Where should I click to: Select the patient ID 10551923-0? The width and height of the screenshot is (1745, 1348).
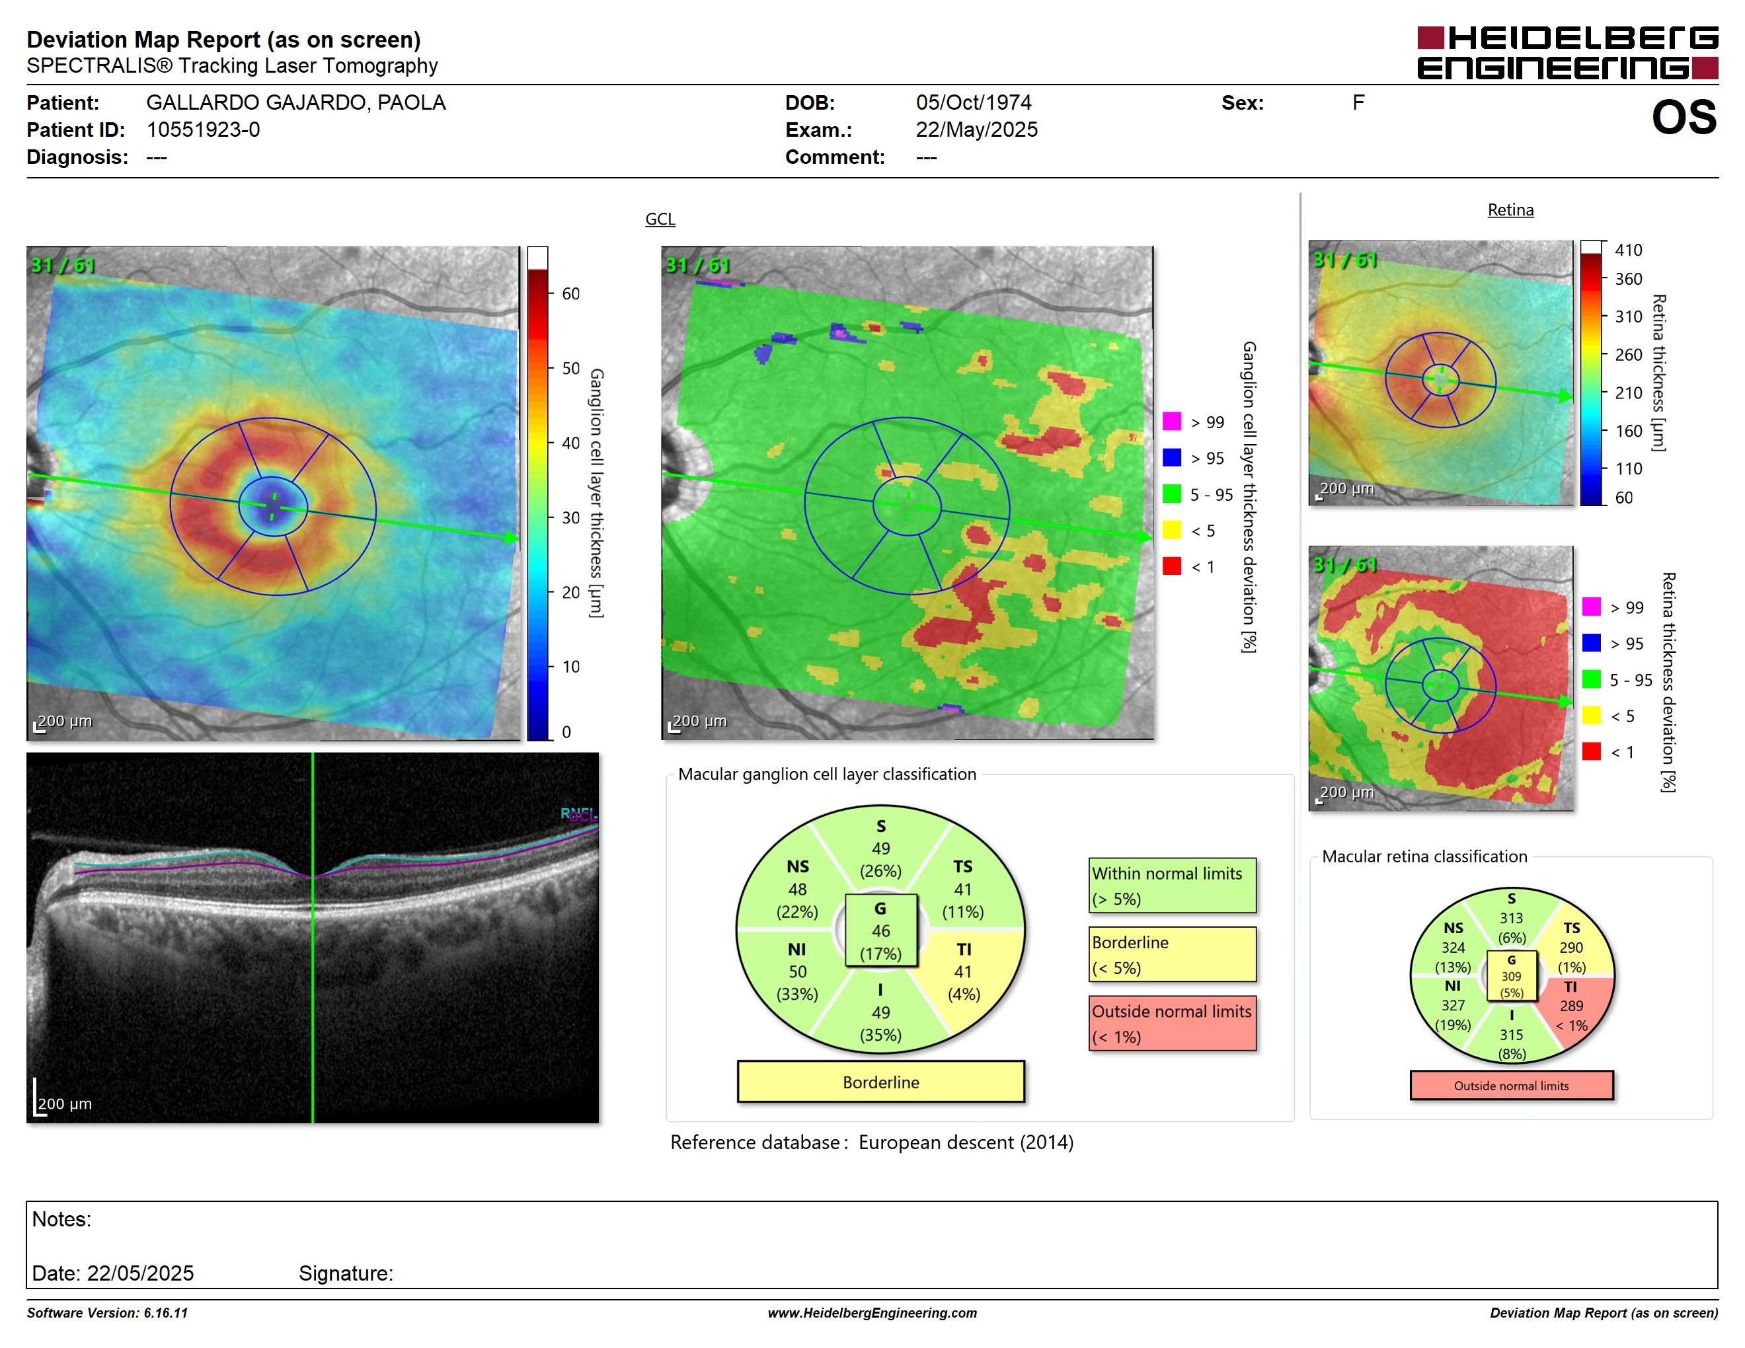coord(203,130)
